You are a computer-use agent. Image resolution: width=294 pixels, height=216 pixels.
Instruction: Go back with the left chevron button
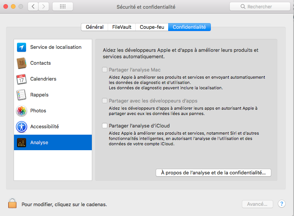coord(33,6)
